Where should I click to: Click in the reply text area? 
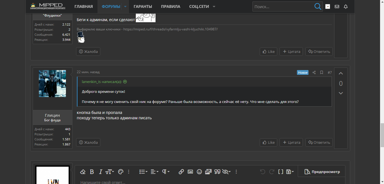pyautogui.click(x=210, y=181)
